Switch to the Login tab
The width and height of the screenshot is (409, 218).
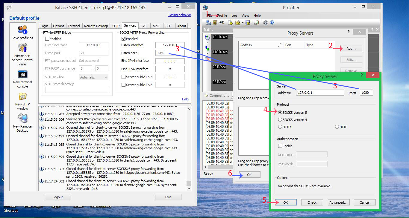click(x=44, y=26)
